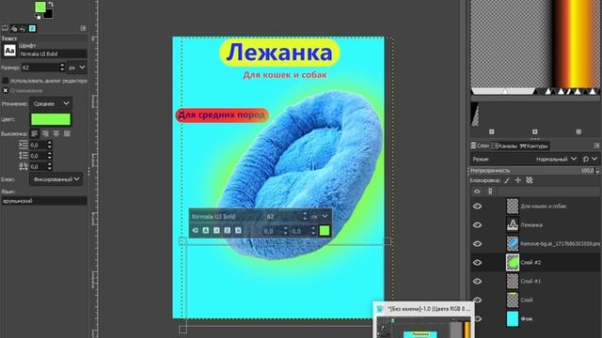Enable the use editor dialog checkbox
The height and width of the screenshot is (338, 602).
6,81
